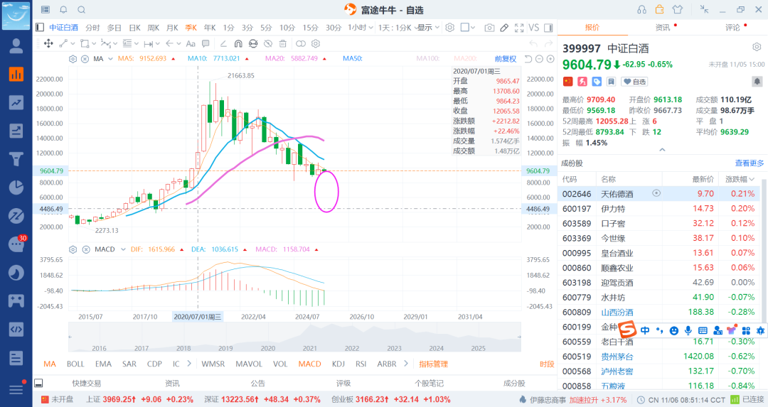Open the 资讯 tab in right panel
This screenshot has width=768, height=407.
click(663, 28)
